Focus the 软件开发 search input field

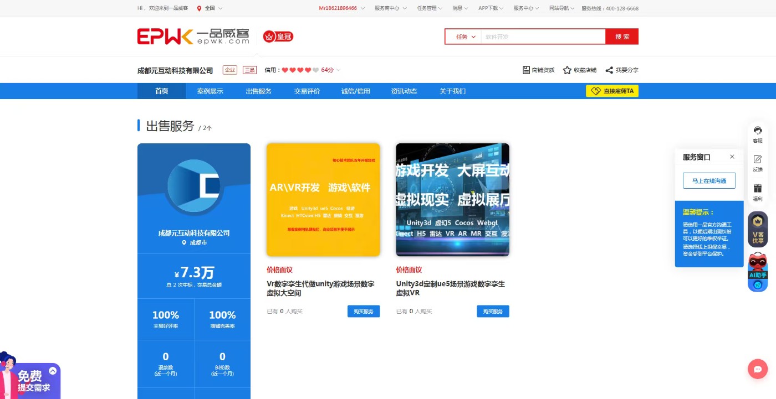[543, 37]
